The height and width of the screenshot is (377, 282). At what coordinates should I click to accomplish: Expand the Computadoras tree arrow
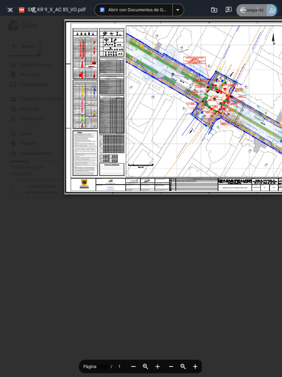pyautogui.click(x=8, y=84)
